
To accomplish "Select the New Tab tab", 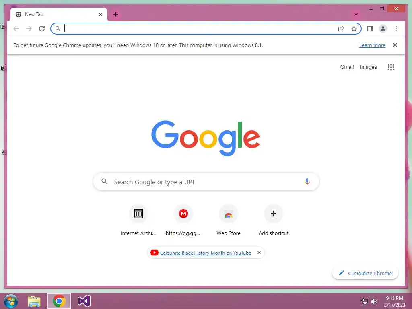I will (x=59, y=14).
